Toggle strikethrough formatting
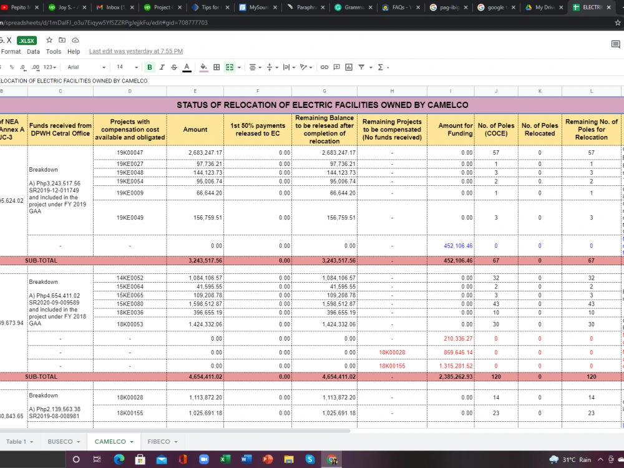The height and width of the screenshot is (468, 624). click(174, 67)
